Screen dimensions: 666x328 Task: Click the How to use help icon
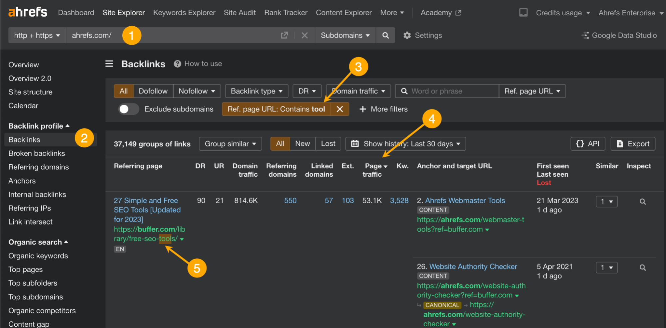[177, 64]
